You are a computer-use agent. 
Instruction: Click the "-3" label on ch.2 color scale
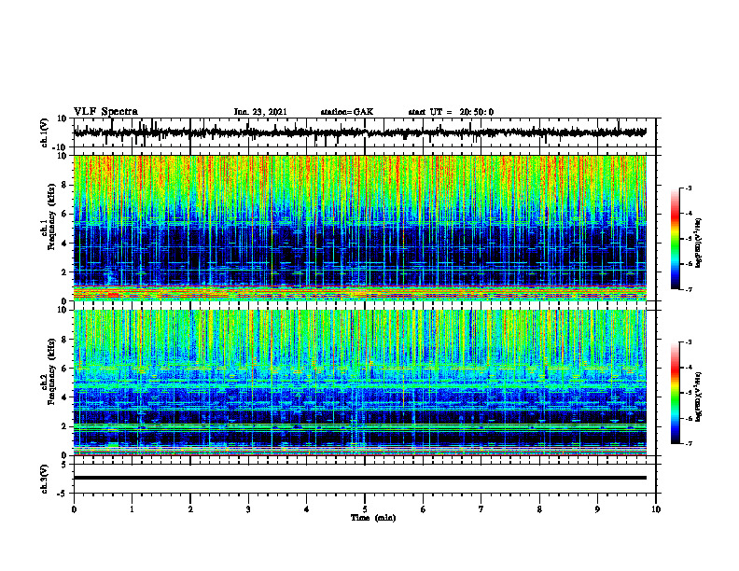coord(689,342)
